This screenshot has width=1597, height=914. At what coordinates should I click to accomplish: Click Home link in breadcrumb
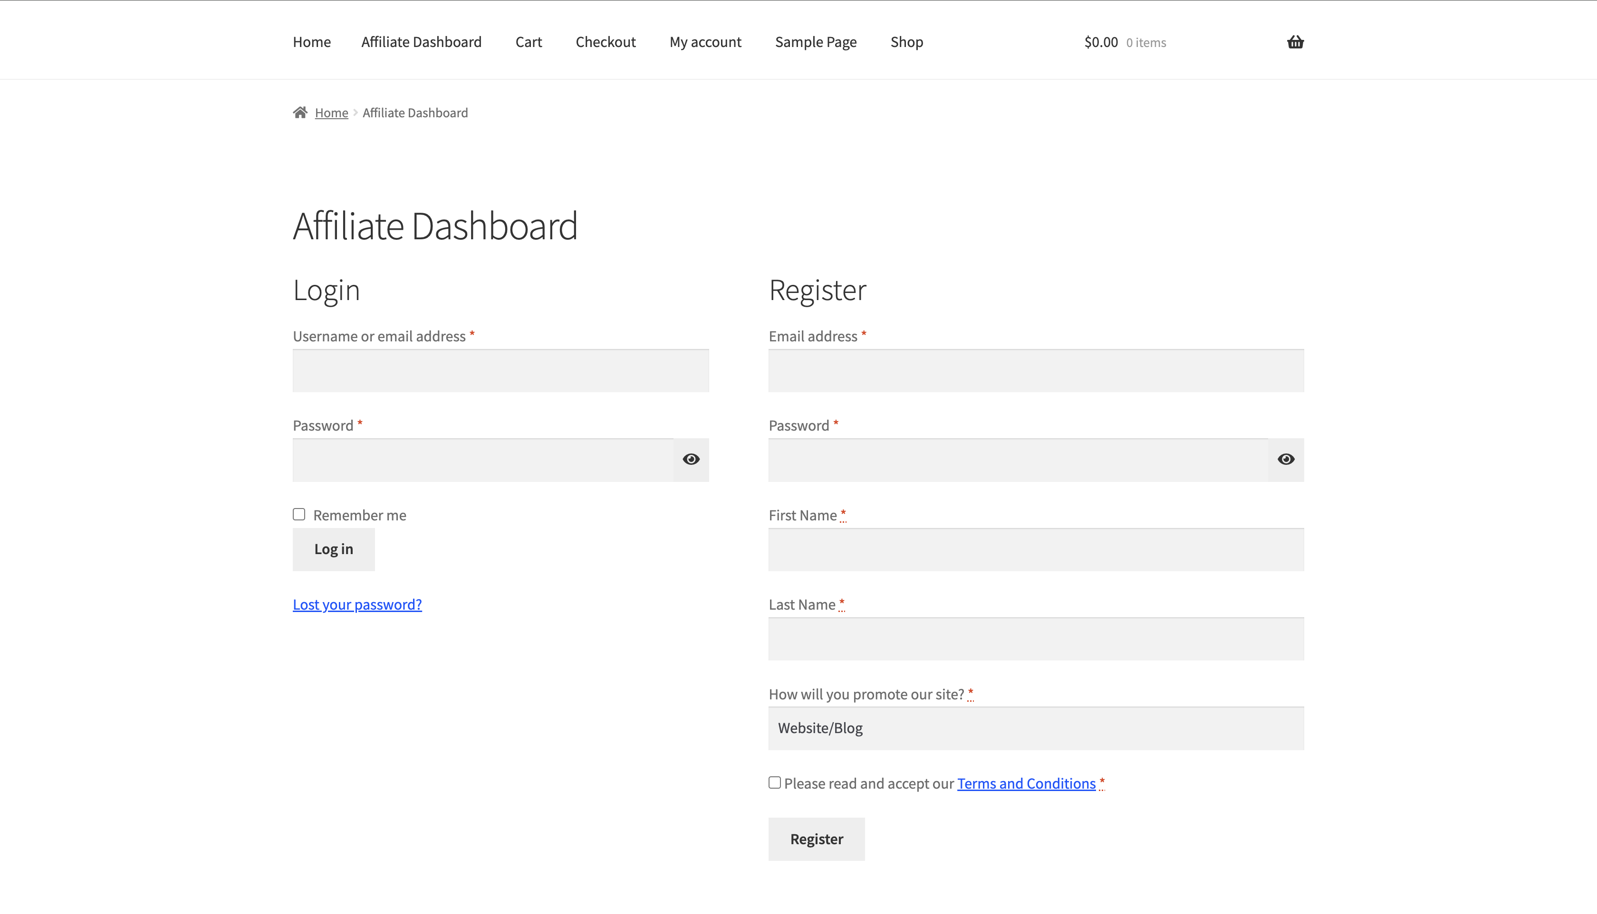click(x=331, y=113)
